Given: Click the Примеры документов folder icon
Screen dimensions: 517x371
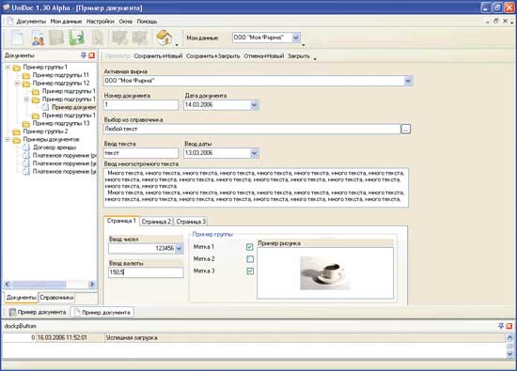Looking at the screenshot, I should click(x=17, y=140).
